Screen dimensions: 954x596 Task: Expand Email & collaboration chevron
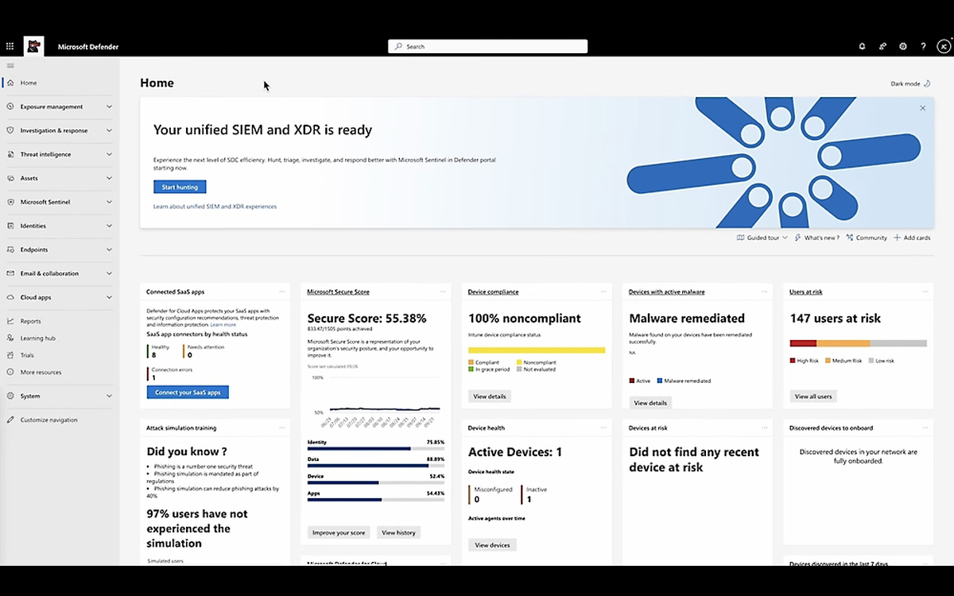point(109,273)
